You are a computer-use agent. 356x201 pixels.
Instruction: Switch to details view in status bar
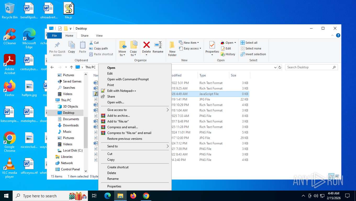pos(331,176)
